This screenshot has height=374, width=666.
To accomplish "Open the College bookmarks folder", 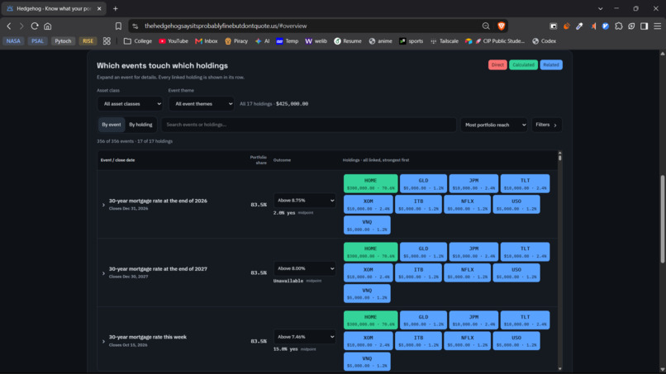I will click(138, 41).
